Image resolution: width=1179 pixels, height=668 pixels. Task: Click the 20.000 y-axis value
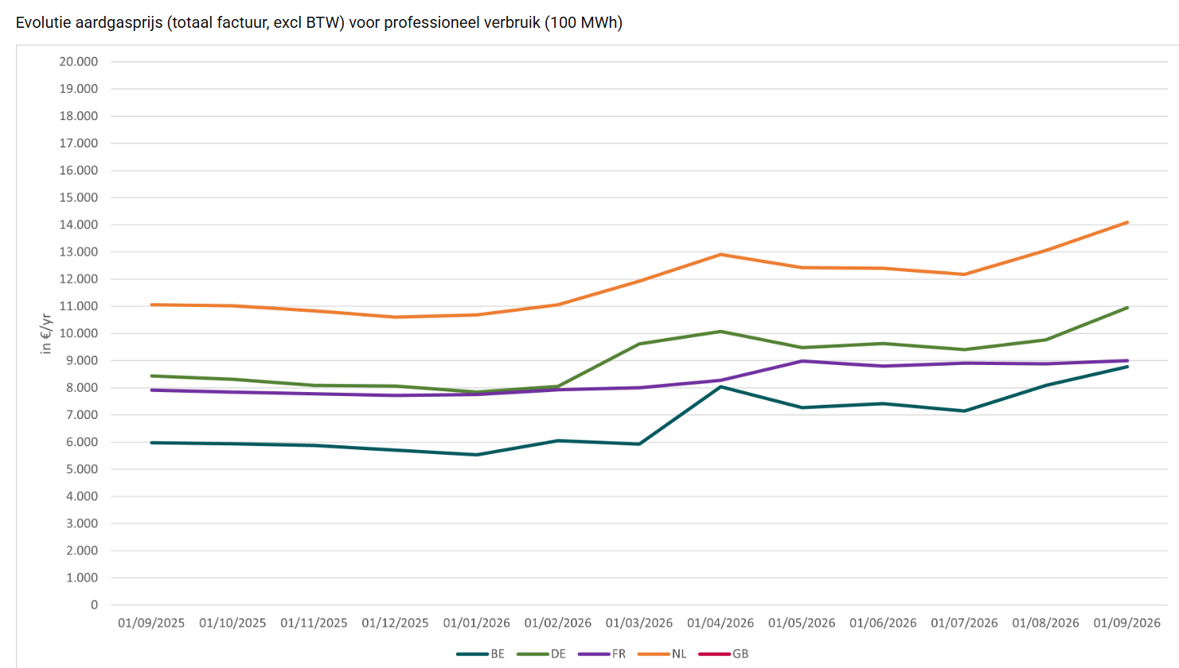79,61
